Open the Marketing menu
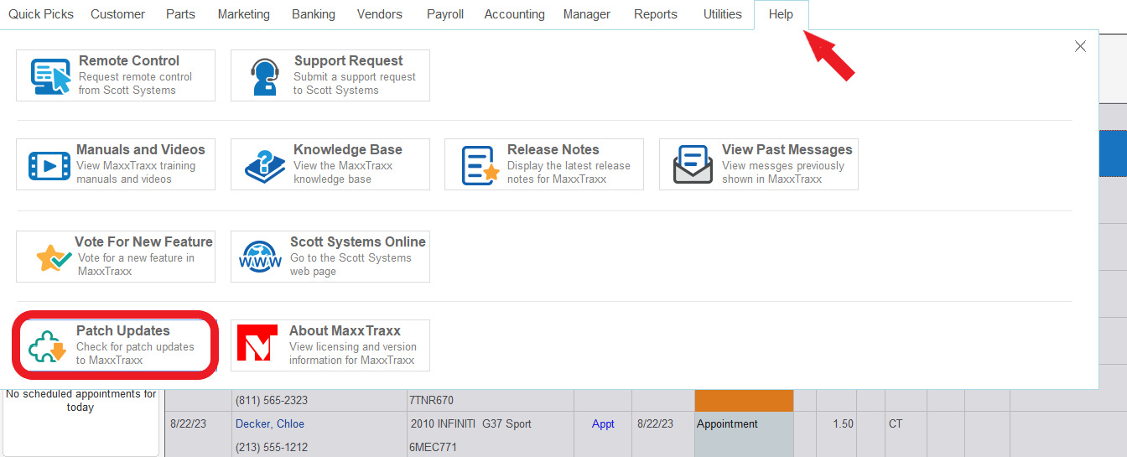The height and width of the screenshot is (457, 1127). (x=244, y=14)
